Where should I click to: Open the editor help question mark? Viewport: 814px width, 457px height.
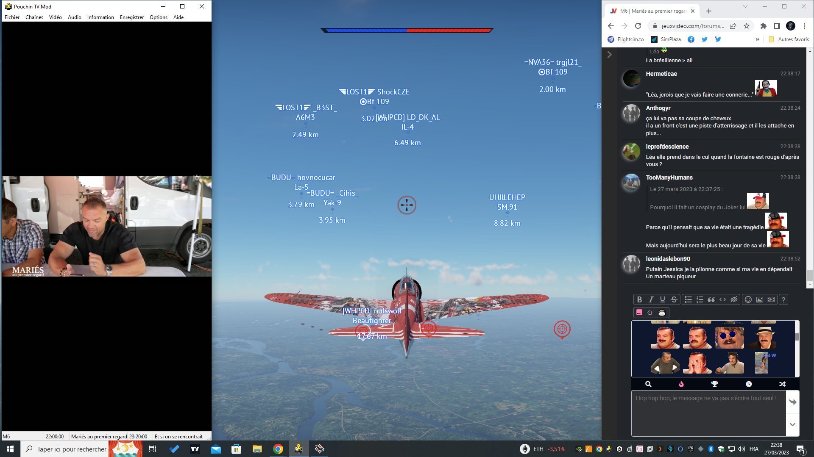point(783,299)
